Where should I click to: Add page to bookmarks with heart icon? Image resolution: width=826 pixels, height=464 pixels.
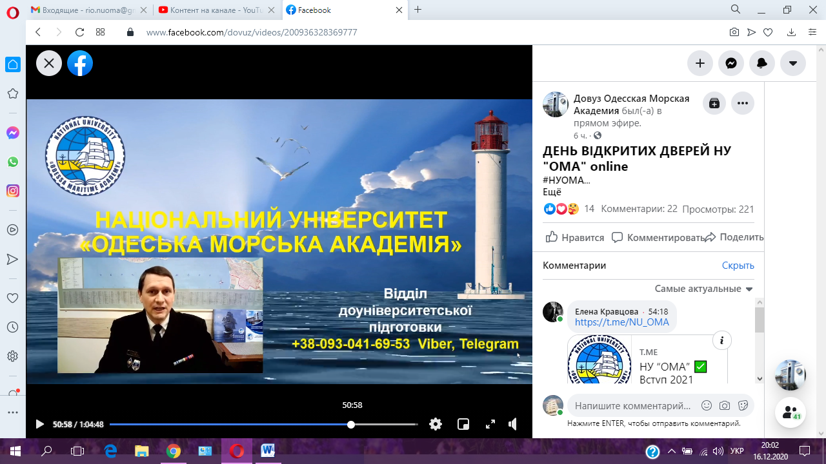[768, 32]
